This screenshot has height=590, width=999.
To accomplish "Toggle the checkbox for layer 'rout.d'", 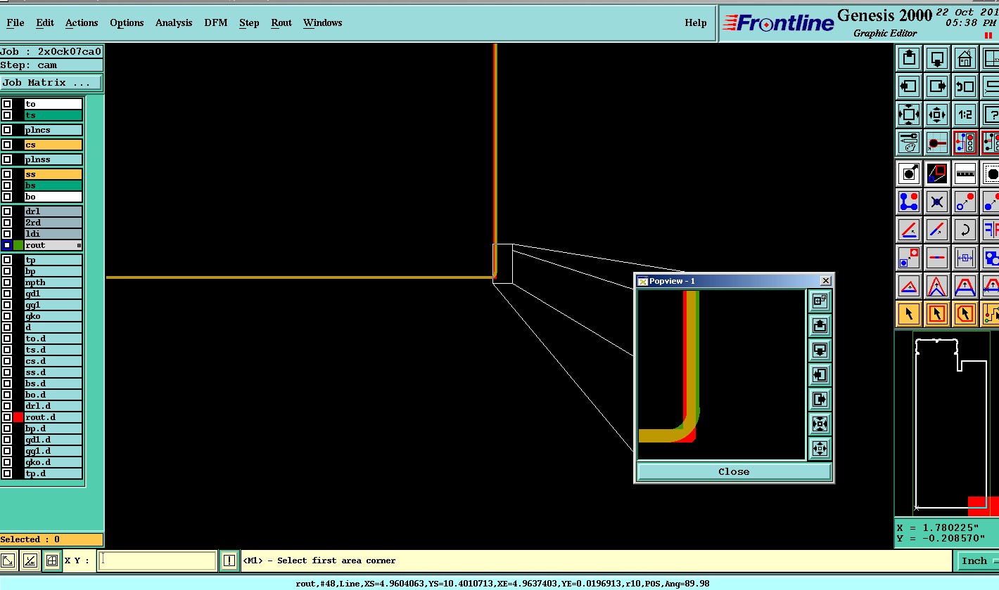I will 7,417.
